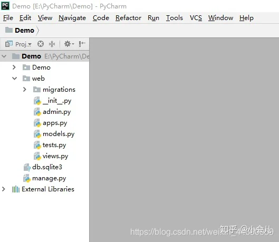The height and width of the screenshot is (242, 279).
Task: Open the Refactor menu
Action: pos(128,18)
